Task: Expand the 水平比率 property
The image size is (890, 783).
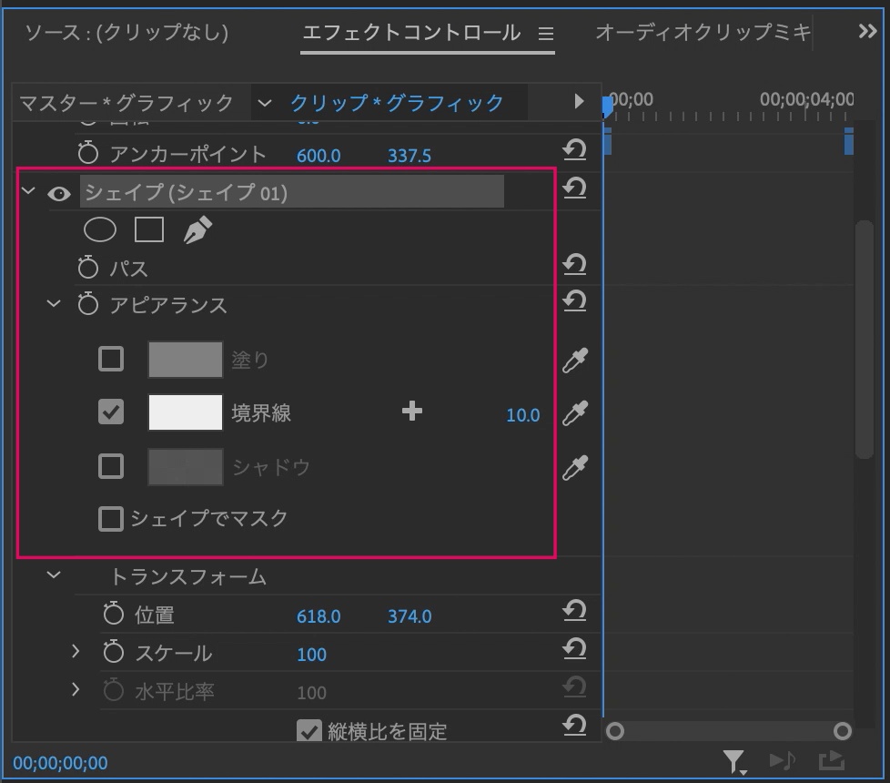Action: coord(76,689)
